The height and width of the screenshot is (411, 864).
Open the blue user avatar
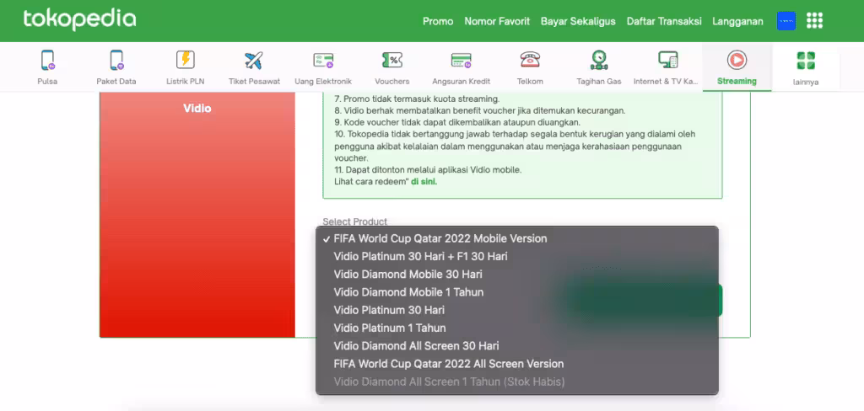click(x=786, y=21)
